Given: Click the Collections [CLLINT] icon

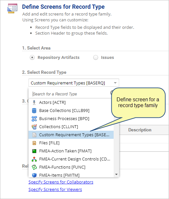Looking at the screenshot, I should click(x=34, y=127).
